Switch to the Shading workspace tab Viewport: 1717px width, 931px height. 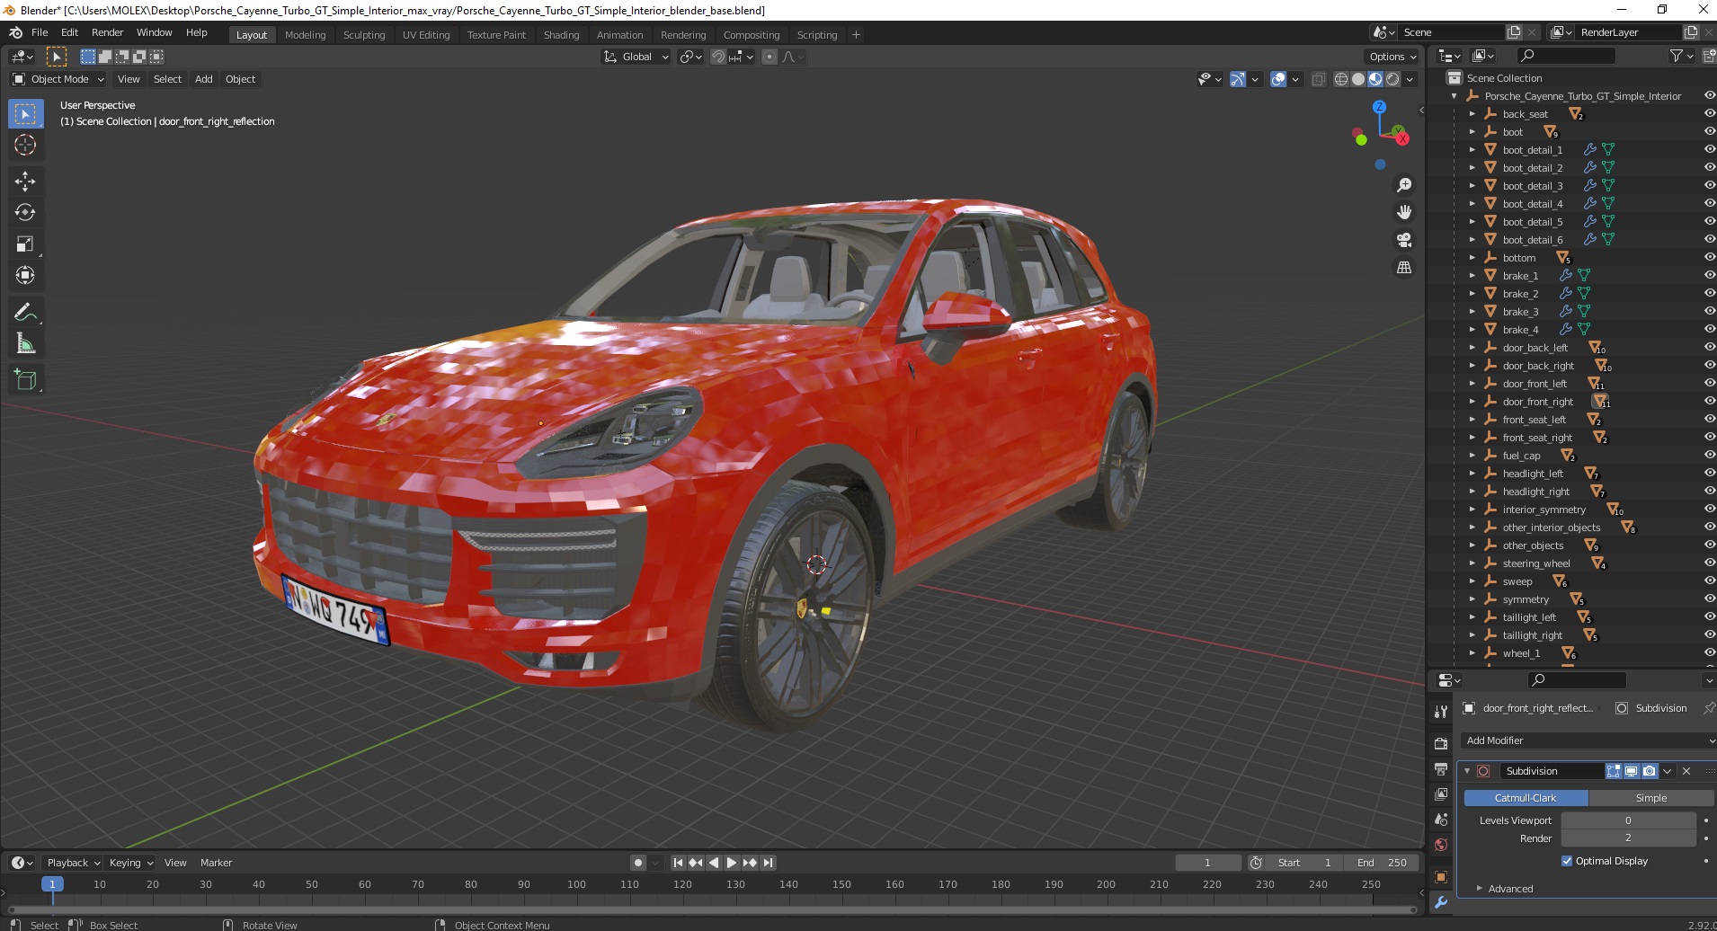pyautogui.click(x=561, y=35)
